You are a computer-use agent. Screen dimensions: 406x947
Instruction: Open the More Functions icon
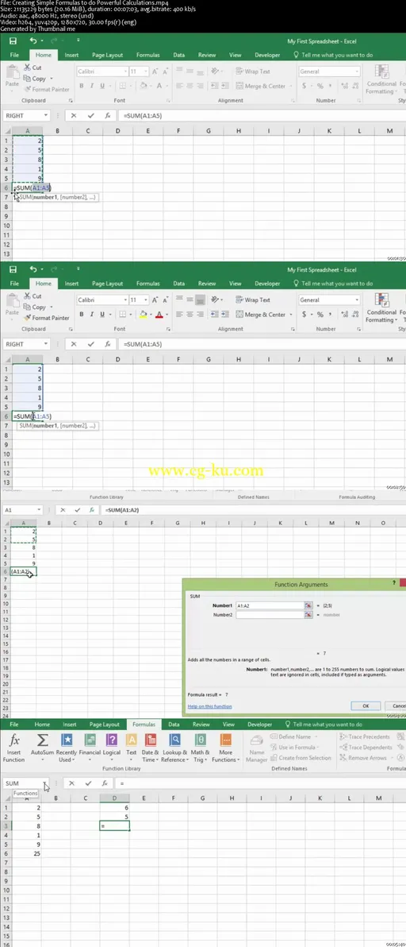click(x=226, y=740)
